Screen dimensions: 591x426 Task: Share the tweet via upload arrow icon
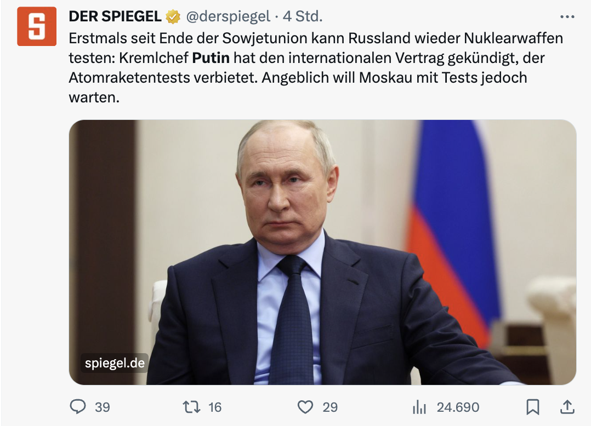pos(566,406)
